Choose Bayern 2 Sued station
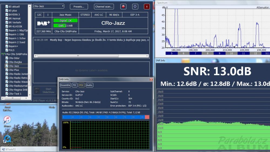270x152 pixels. coord(17,42)
